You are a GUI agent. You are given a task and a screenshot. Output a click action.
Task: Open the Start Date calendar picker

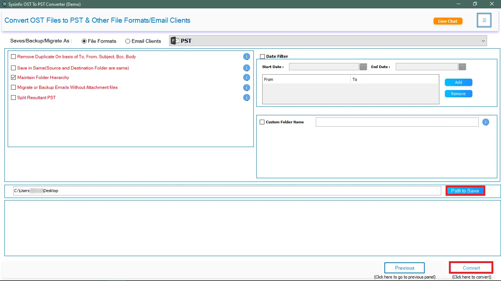[363, 67]
